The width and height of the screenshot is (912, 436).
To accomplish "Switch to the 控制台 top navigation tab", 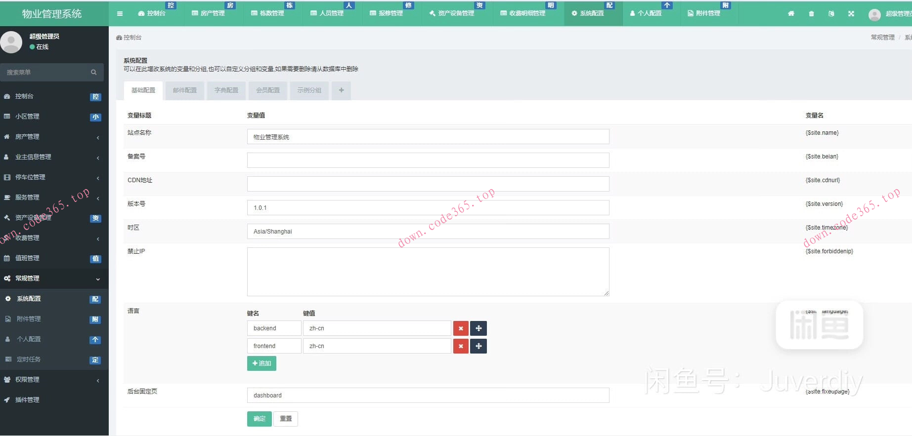I will [x=152, y=13].
